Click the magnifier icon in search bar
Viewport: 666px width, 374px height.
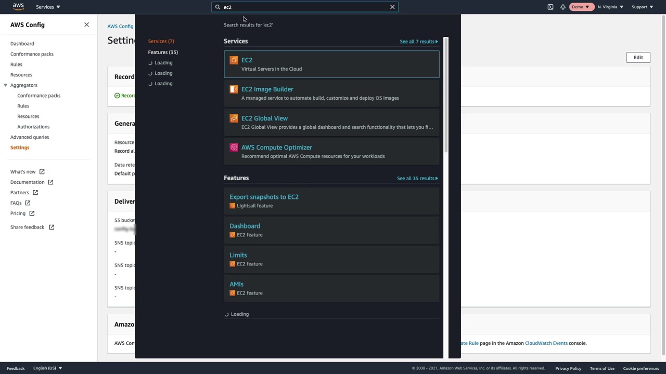point(218,7)
